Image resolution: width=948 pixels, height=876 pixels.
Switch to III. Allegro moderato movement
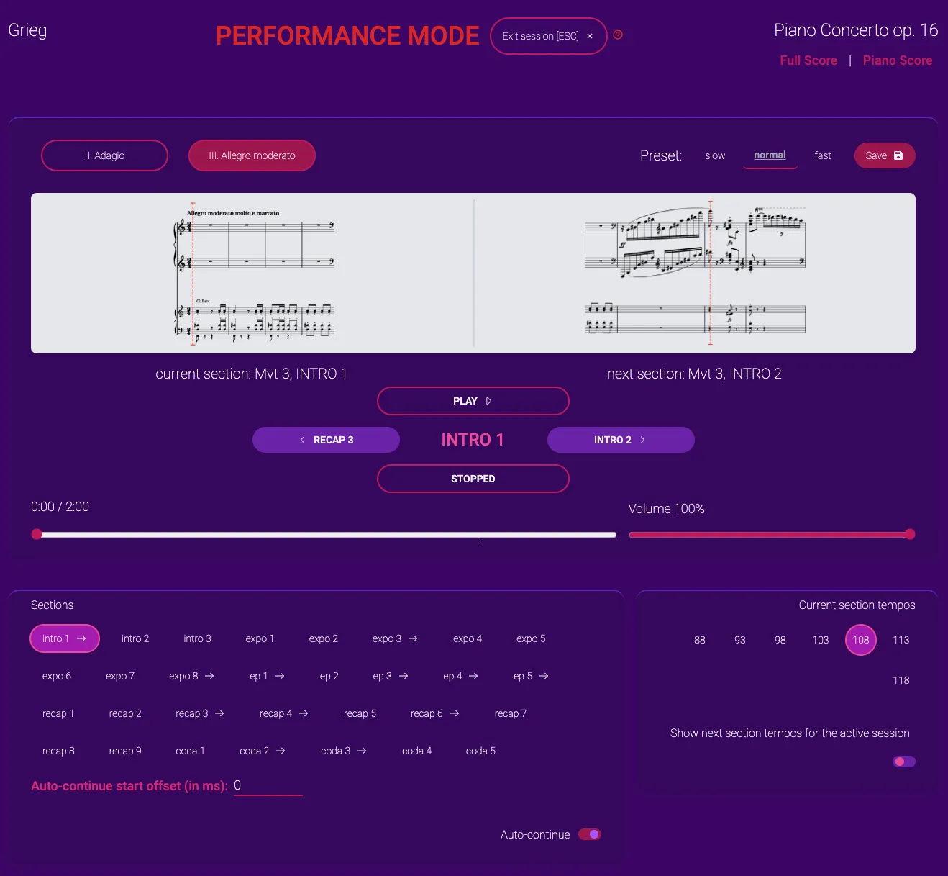[x=252, y=155]
